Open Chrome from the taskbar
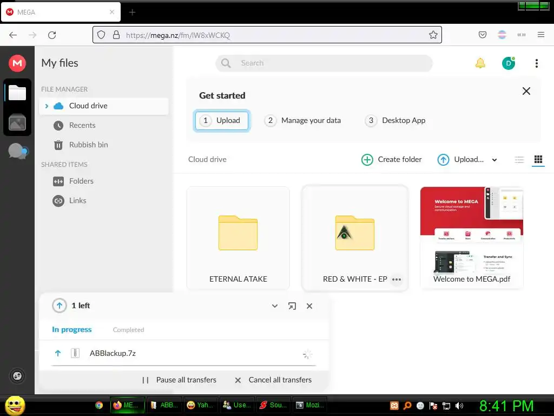 pos(99,405)
